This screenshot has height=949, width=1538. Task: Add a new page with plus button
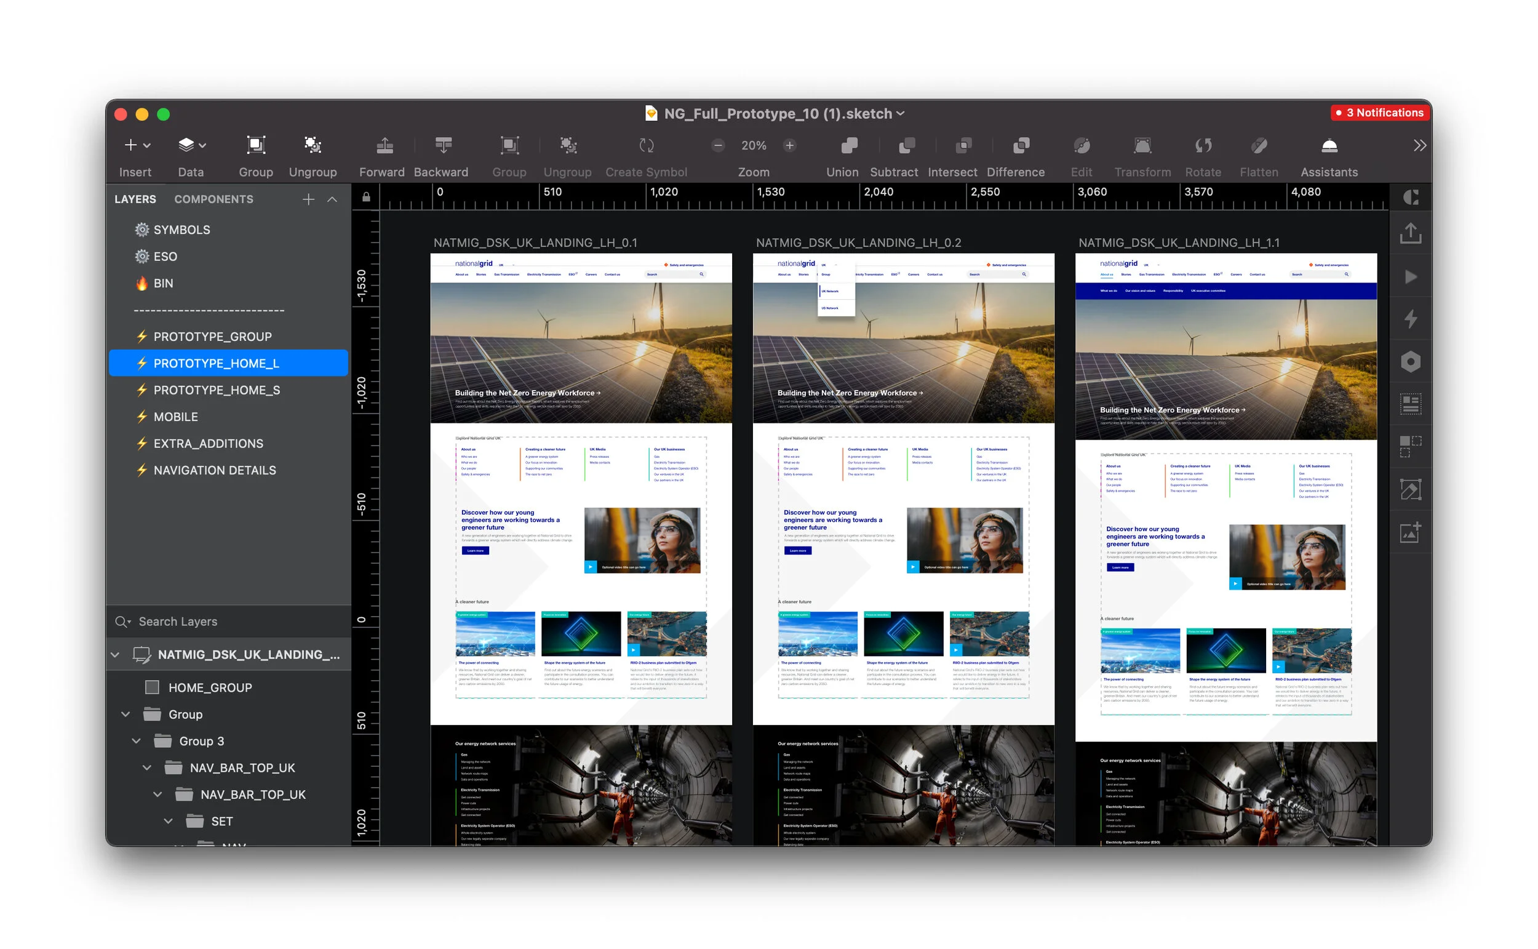[x=308, y=199]
